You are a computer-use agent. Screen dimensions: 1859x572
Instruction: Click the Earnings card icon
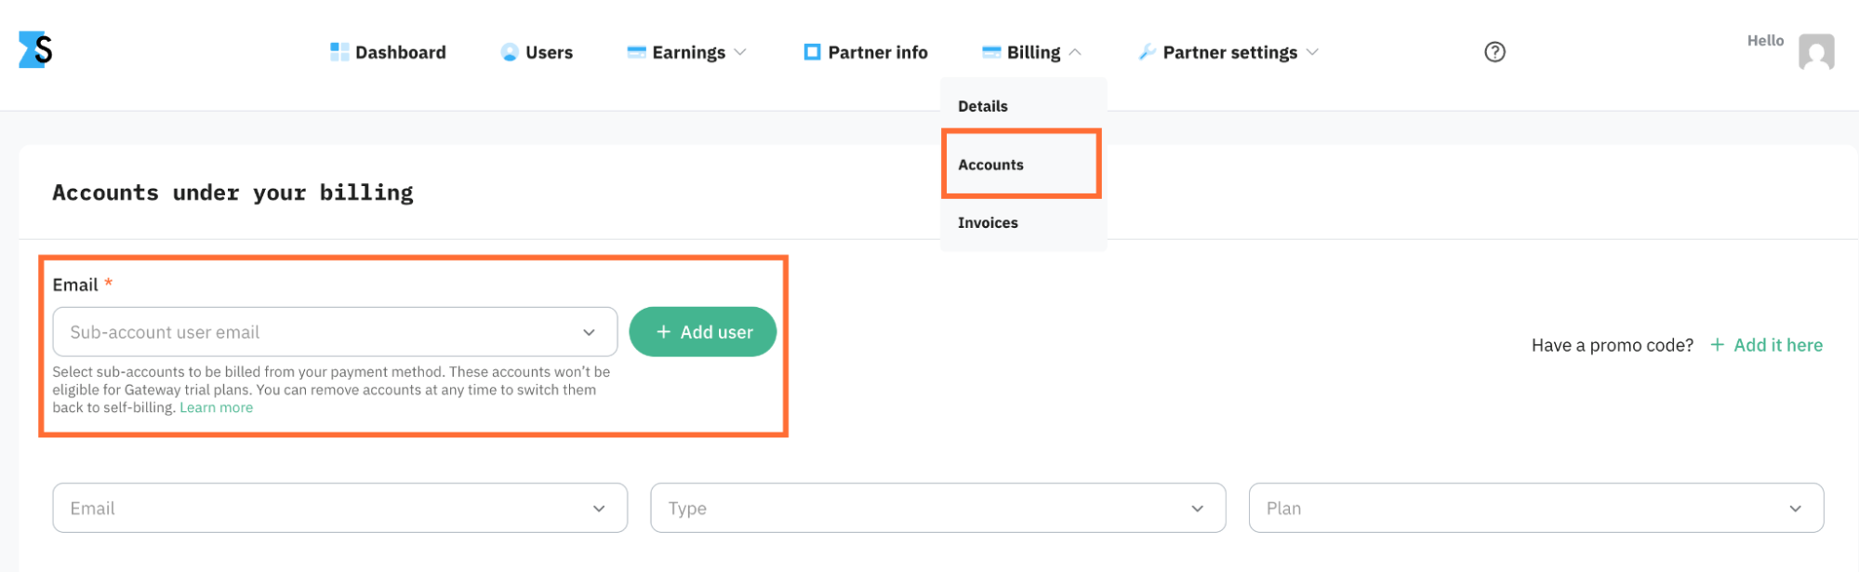click(x=636, y=52)
